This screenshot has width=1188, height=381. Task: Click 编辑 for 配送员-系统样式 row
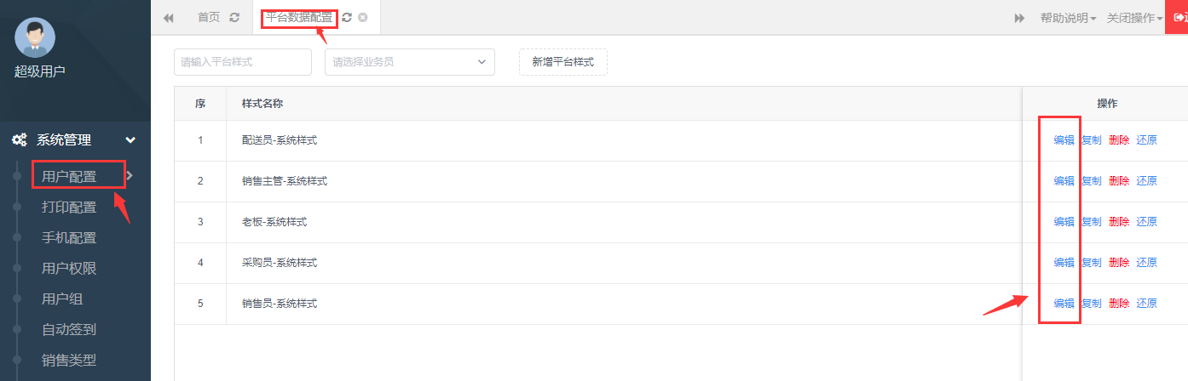click(x=1064, y=140)
